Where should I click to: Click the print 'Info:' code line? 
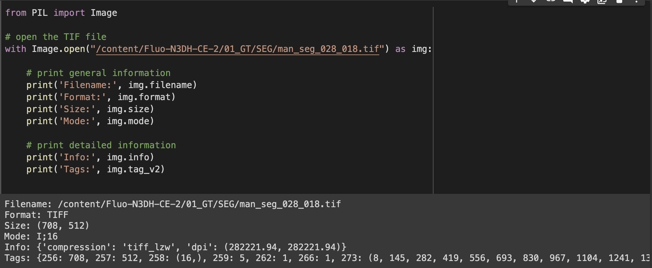(90, 157)
